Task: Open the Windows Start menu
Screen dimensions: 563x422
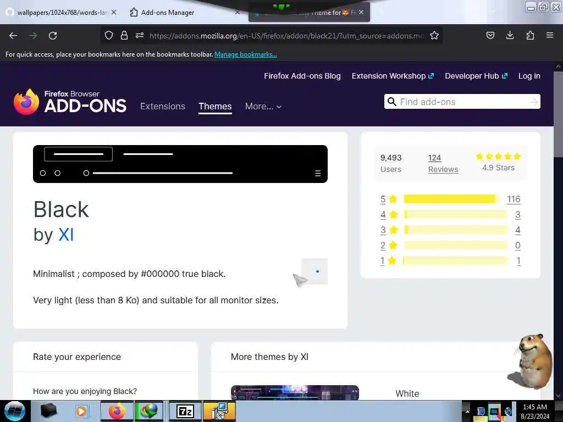Action: (x=15, y=411)
